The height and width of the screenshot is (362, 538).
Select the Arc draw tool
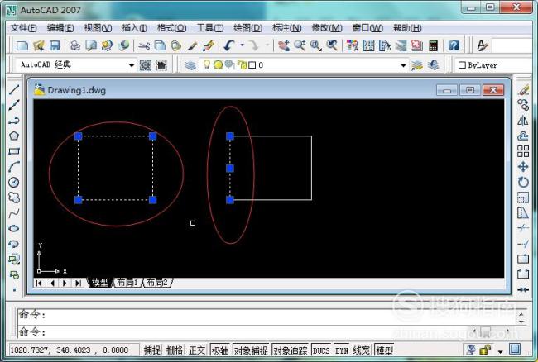(14, 167)
